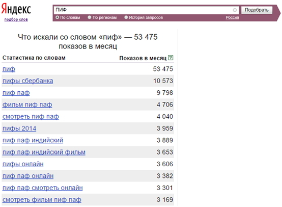This screenshot has width=282, height=207.
Task: Open the пифы онлайн link
Action: point(23,164)
